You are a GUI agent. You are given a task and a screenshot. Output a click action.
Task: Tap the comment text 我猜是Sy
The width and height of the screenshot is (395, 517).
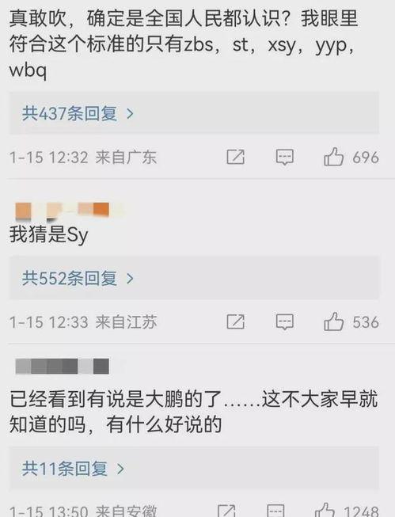coord(49,235)
